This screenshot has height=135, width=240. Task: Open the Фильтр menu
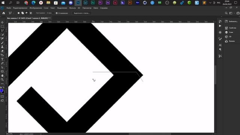(x=72, y=8)
